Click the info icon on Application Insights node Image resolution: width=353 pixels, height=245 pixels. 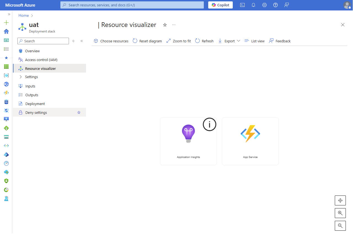coord(210,125)
